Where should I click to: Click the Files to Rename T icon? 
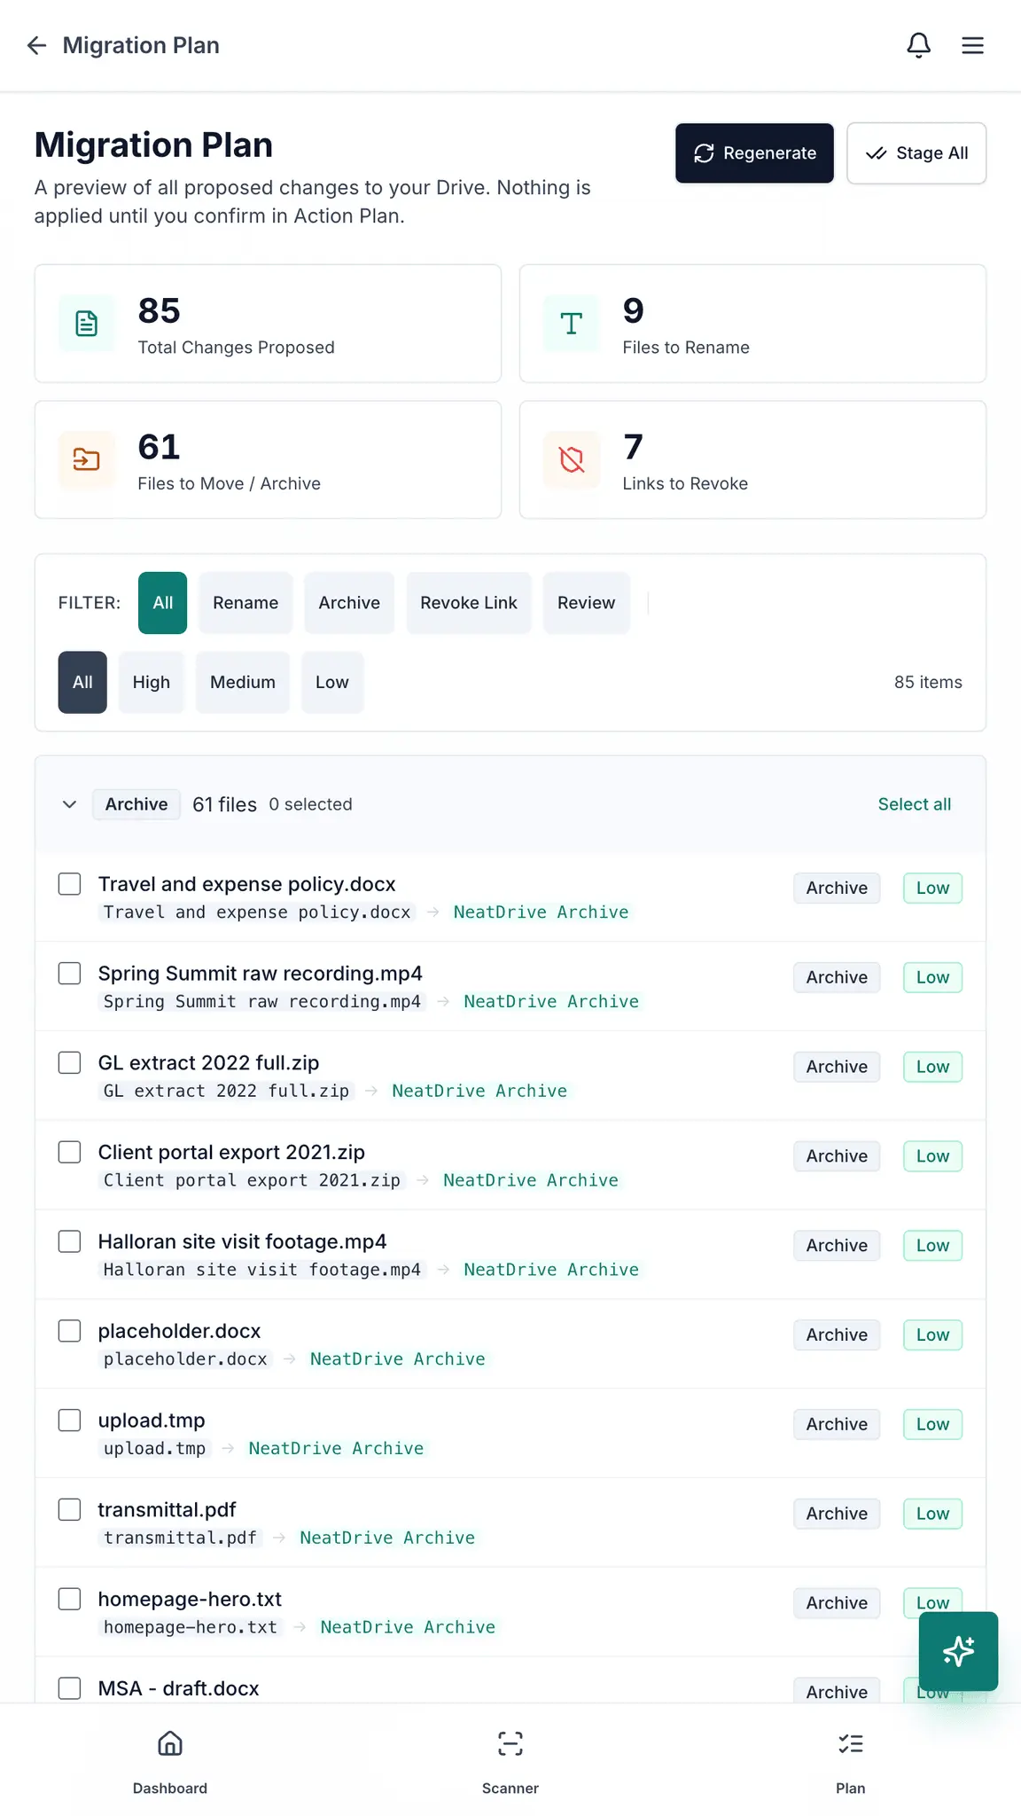point(572,324)
